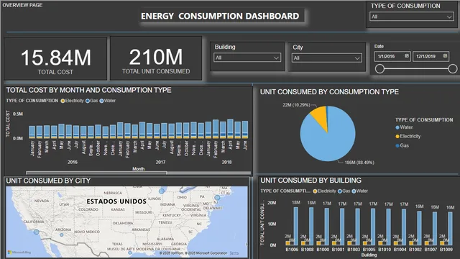
Task: Click Water legend in monthly cost chart
Action: click(x=107, y=101)
